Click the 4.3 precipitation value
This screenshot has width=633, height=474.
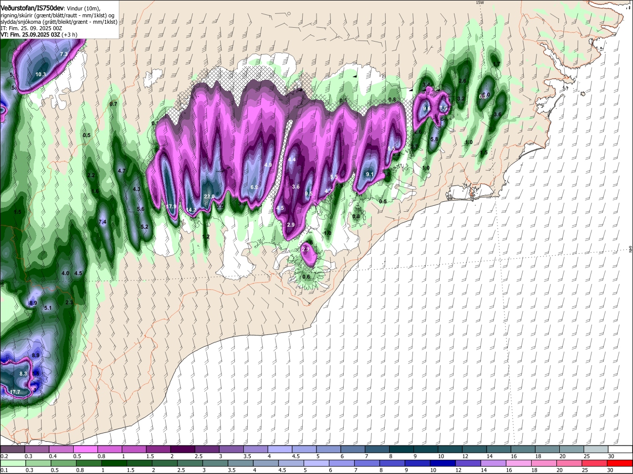pyautogui.click(x=137, y=189)
